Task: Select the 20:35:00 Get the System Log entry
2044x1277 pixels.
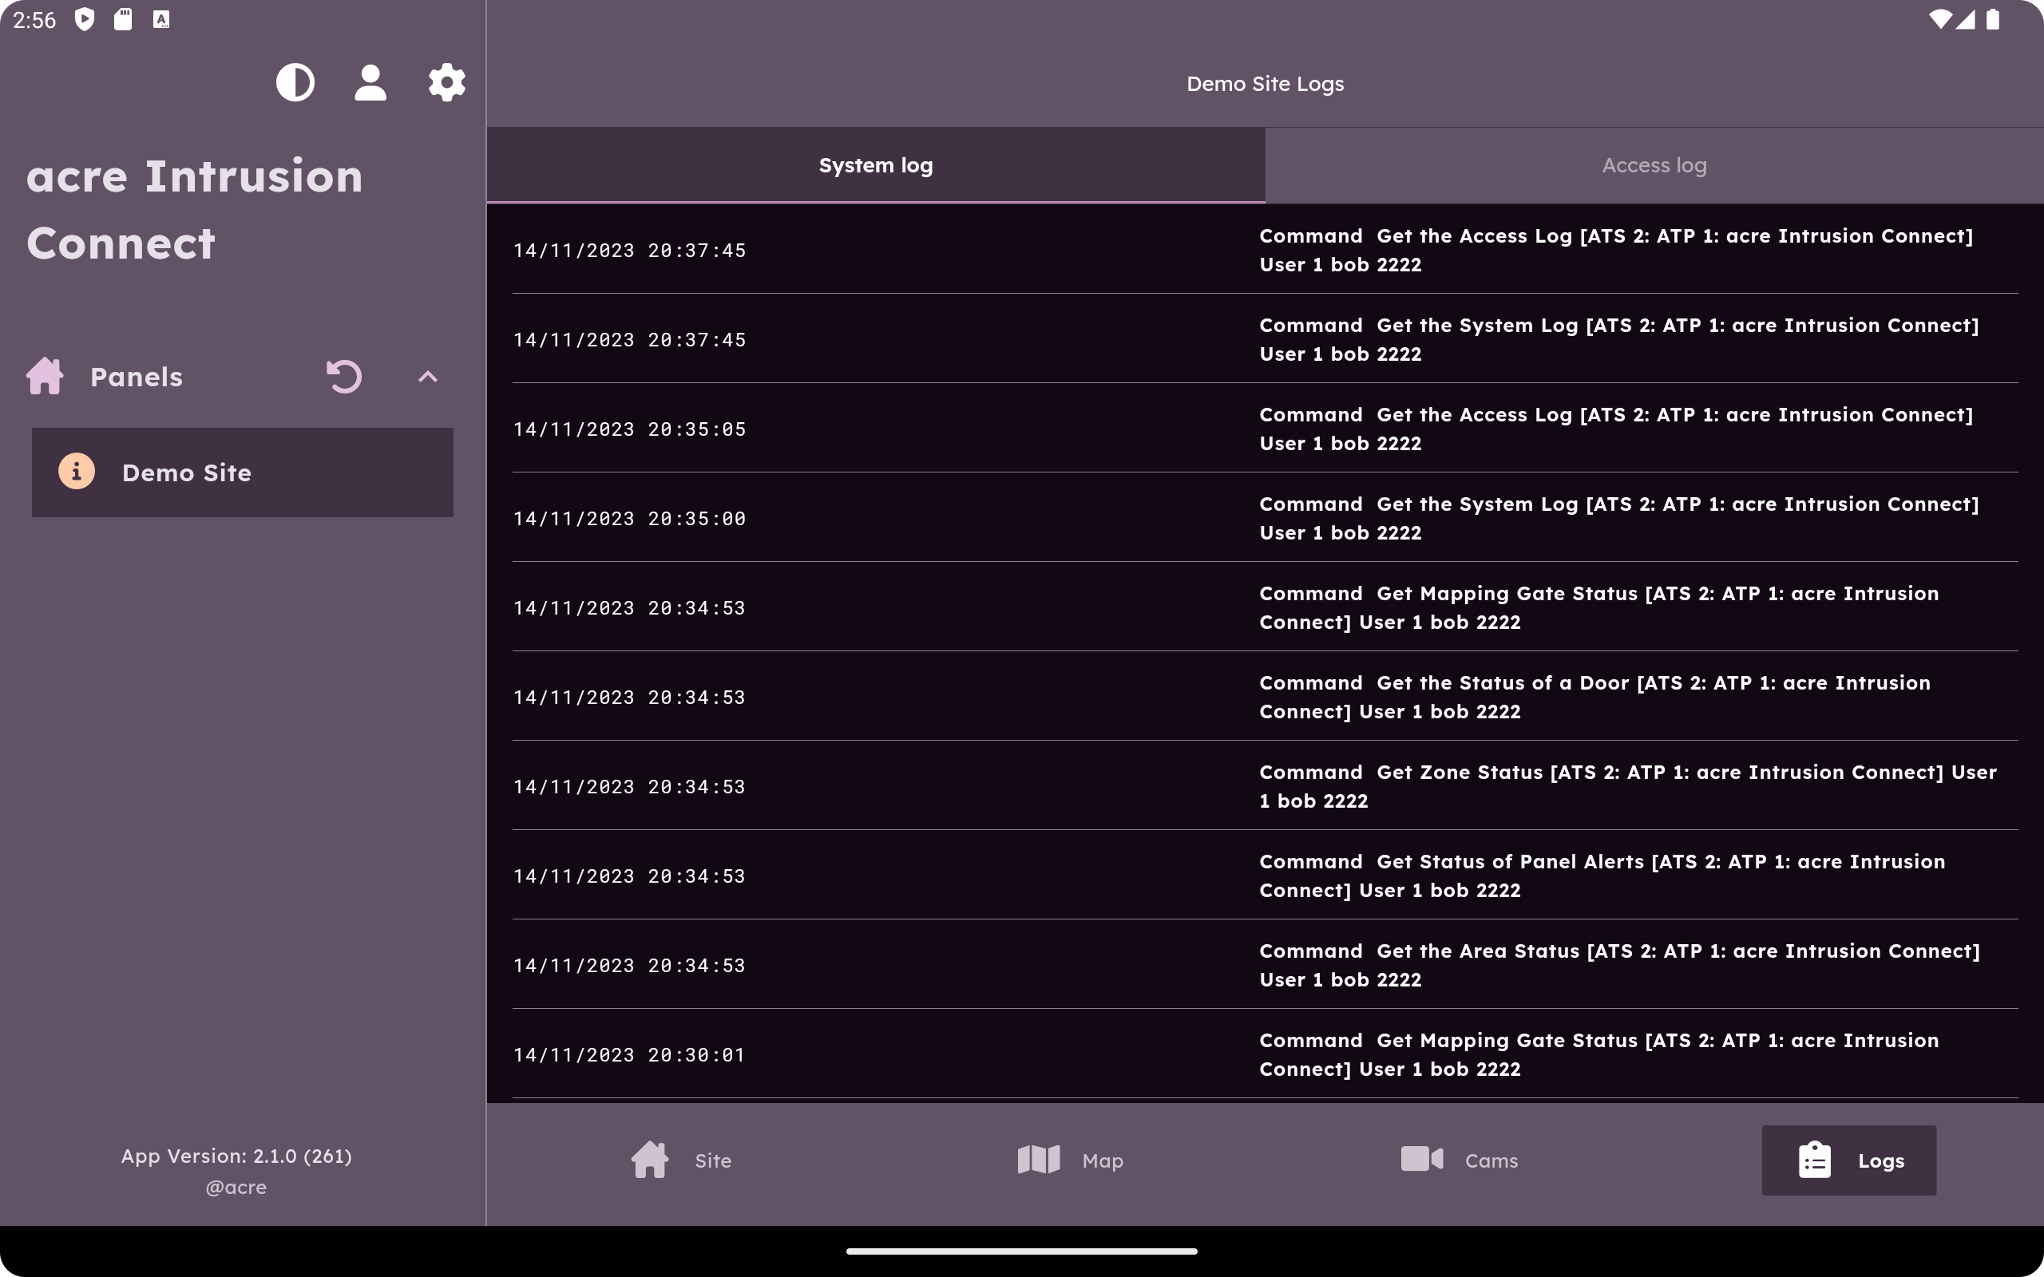Action: (1266, 519)
